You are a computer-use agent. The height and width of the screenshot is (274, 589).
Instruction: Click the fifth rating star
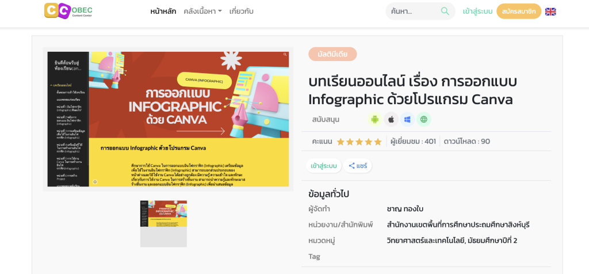pyautogui.click(x=378, y=142)
